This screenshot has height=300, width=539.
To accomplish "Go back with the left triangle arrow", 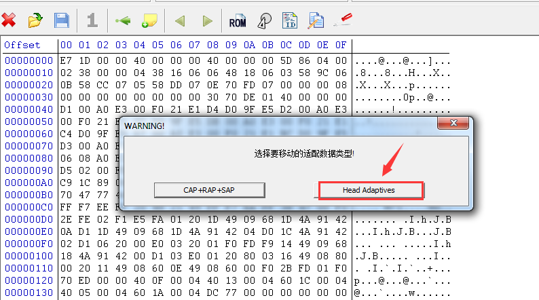I will click(180, 21).
